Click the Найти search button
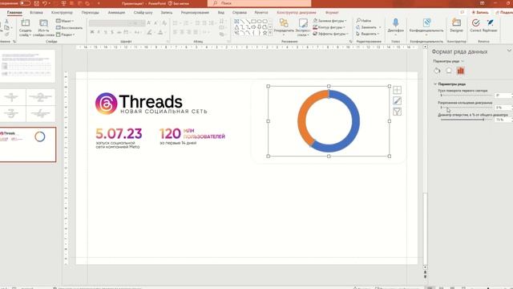The height and width of the screenshot is (289, 513). 364,21
